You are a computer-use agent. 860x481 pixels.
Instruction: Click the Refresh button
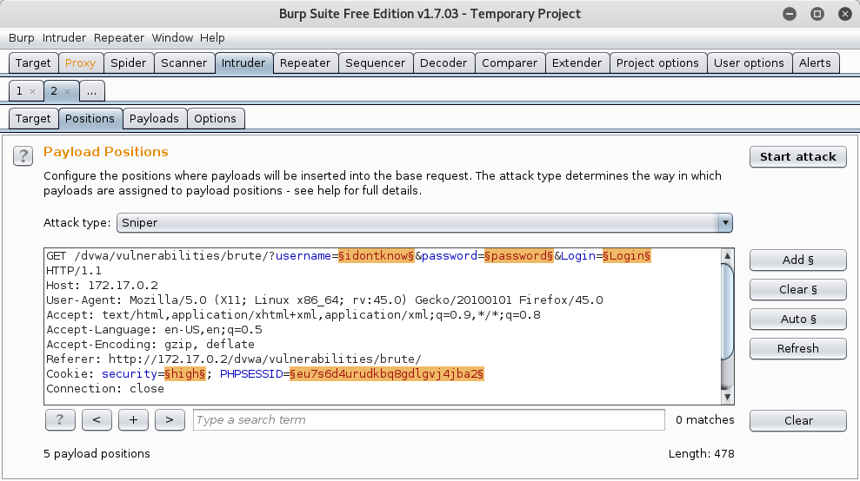798,349
